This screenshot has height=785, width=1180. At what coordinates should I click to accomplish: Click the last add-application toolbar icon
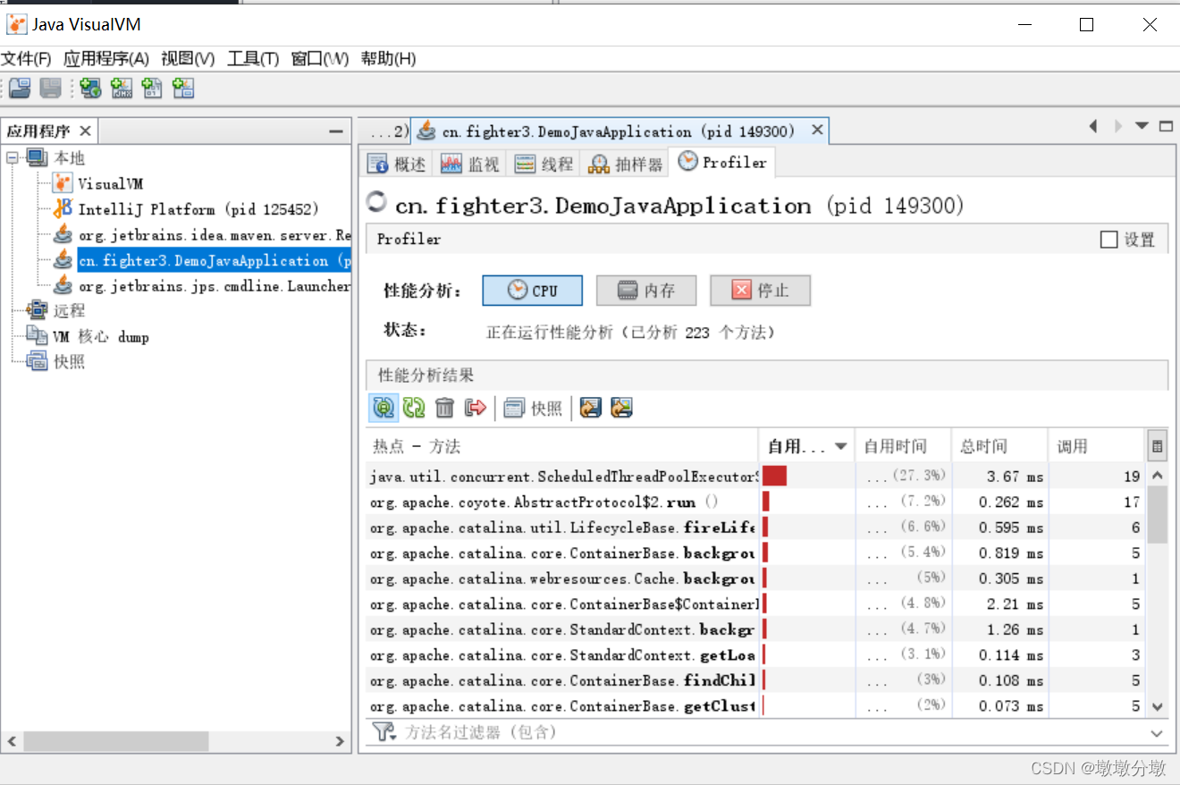(183, 88)
